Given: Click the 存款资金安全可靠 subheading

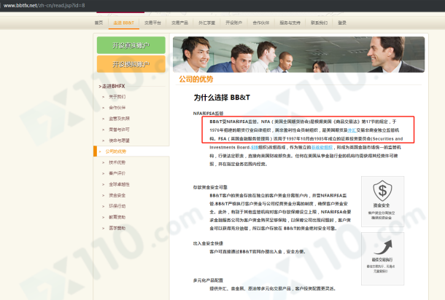Looking at the screenshot, I should (210, 187).
